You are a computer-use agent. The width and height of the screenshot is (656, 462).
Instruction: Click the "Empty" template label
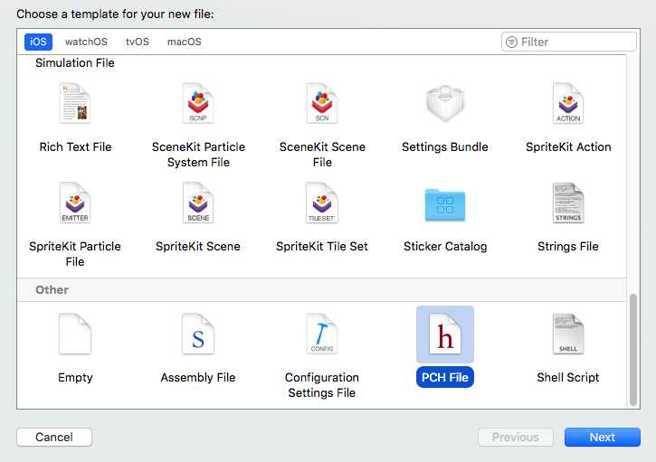pos(75,377)
